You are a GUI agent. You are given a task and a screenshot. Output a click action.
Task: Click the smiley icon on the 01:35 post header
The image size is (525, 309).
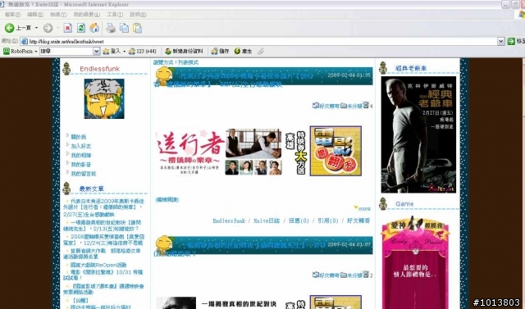(164, 75)
